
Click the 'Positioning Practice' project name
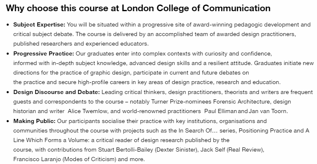[x=265, y=130]
